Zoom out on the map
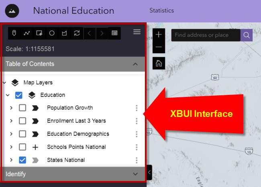This screenshot has height=187, width=261. click(x=159, y=47)
